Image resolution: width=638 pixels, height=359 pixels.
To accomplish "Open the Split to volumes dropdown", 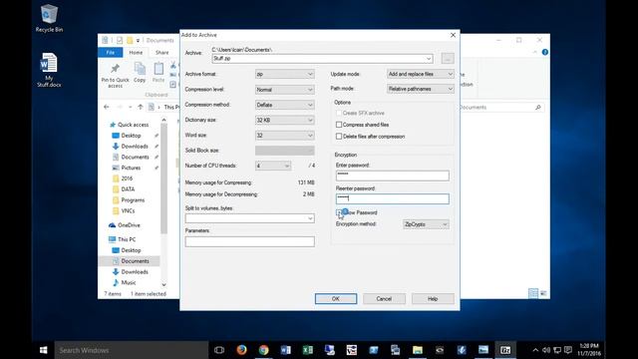I will click(x=250, y=218).
